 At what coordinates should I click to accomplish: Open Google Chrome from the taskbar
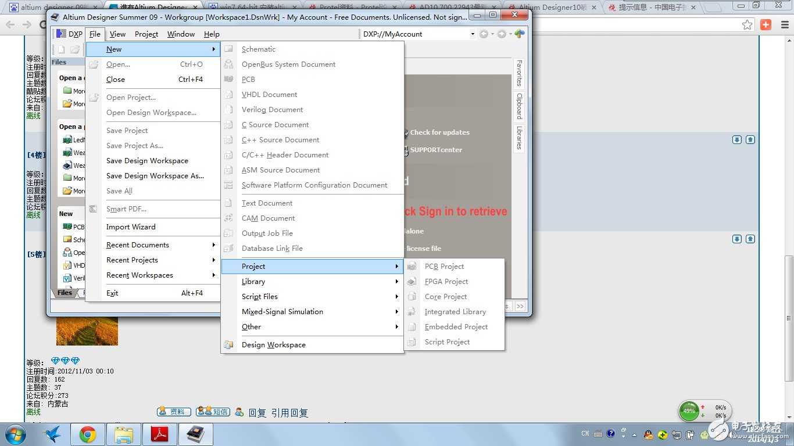pyautogui.click(x=88, y=434)
